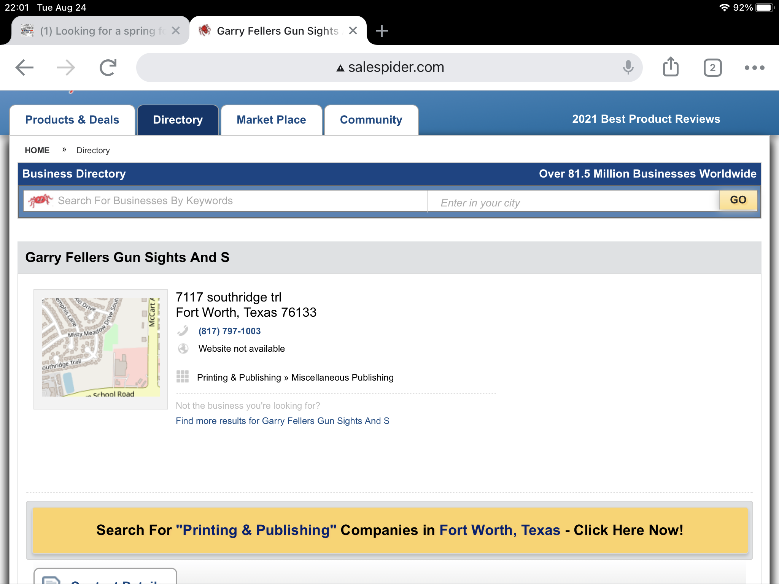Click the Fort Worth, Texas link in banner
Viewport: 779px width, 584px height.
[x=500, y=530]
